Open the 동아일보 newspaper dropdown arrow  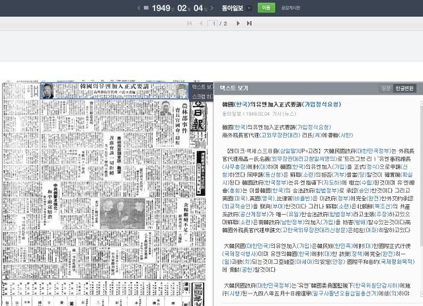[249, 8]
